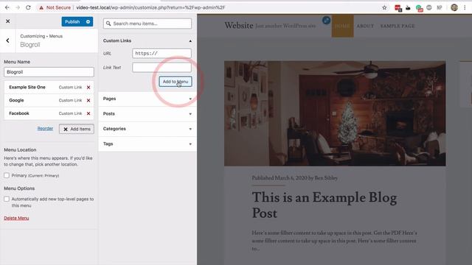Click into the URL input field
Image resolution: width=472 pixels, height=265 pixels.
pyautogui.click(x=162, y=53)
